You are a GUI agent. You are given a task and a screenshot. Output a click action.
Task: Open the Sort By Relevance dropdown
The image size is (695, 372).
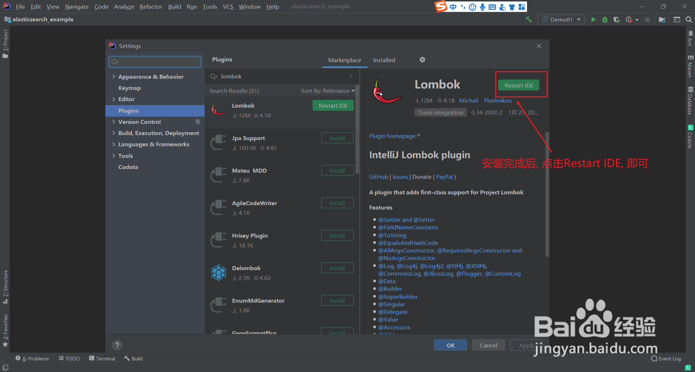pyautogui.click(x=328, y=91)
